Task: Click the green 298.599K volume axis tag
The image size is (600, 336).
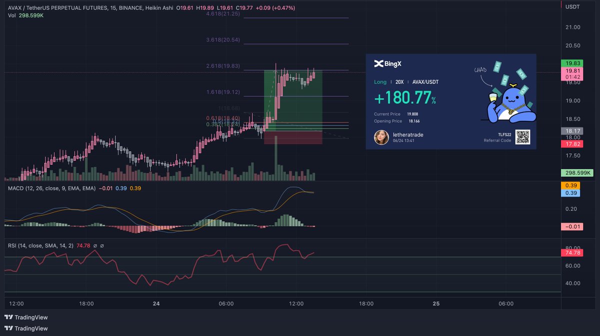Action: point(577,173)
